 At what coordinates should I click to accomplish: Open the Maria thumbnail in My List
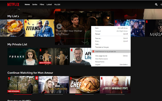154,28
